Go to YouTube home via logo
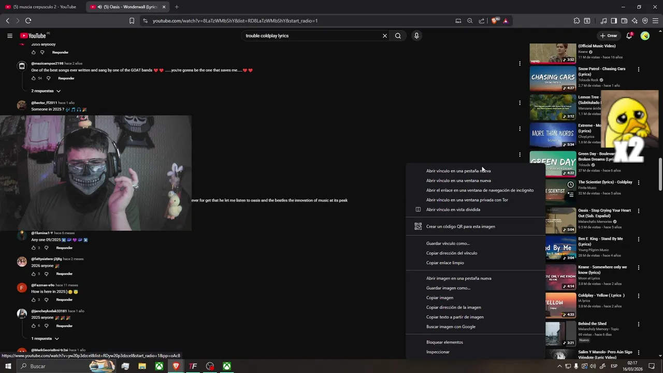The height and width of the screenshot is (373, 663). (x=34, y=36)
